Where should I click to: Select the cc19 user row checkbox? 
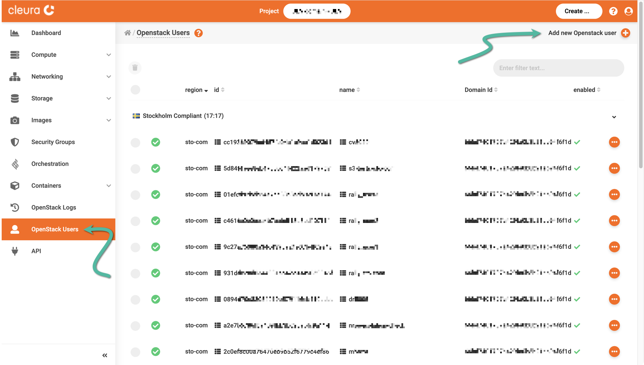click(135, 142)
